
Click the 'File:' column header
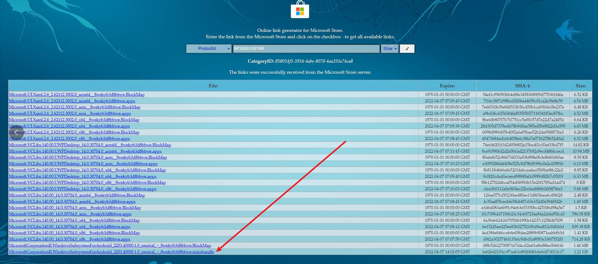point(213,86)
